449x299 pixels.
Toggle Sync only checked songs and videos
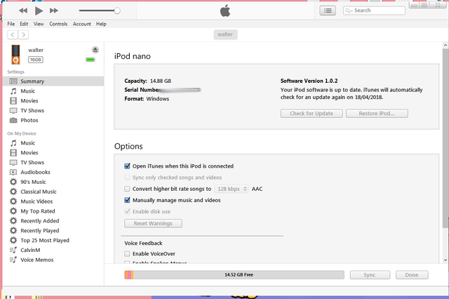coord(127,178)
